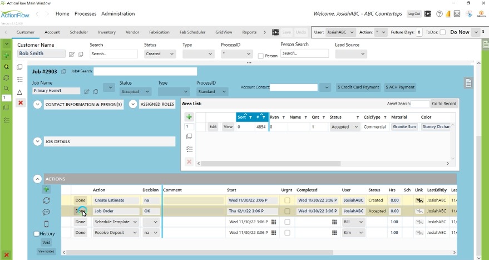The width and height of the screenshot is (489, 260).
Task: Open the User dropdown showing JosiahABC
Action: pos(340,32)
